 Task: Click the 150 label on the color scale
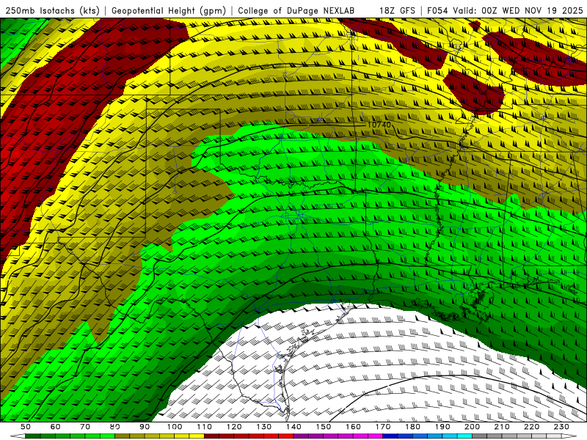click(323, 427)
